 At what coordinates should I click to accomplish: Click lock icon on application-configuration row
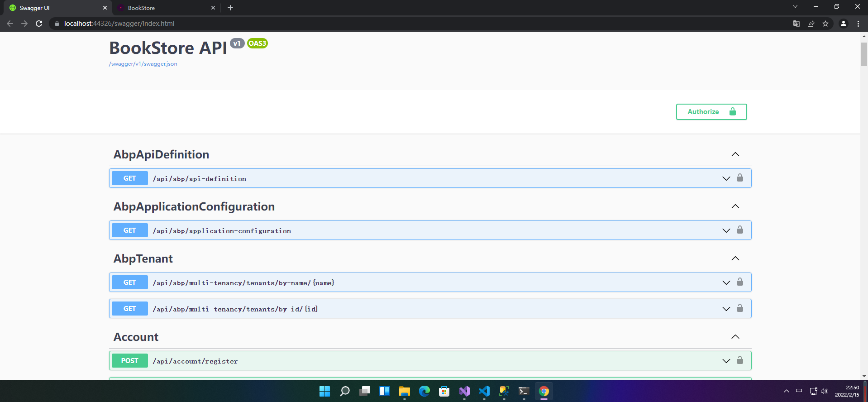pyautogui.click(x=740, y=230)
